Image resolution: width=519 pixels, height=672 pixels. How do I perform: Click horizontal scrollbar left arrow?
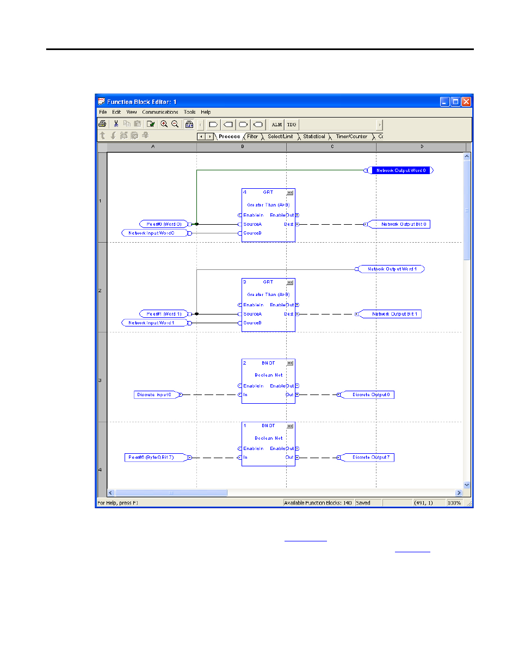pyautogui.click(x=111, y=493)
